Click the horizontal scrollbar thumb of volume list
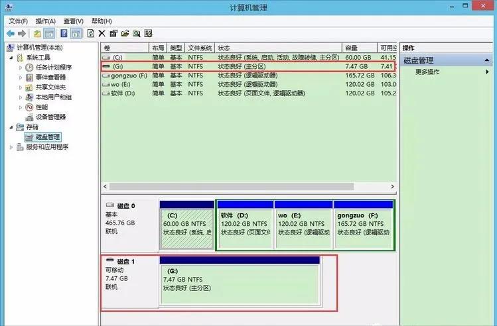 (x=232, y=186)
